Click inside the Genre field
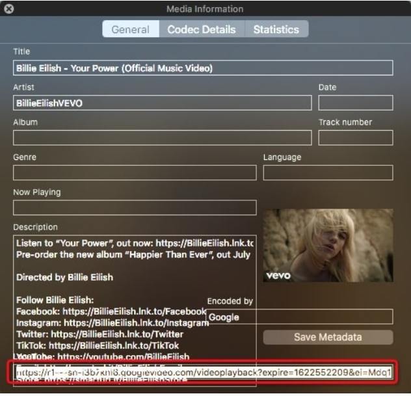 (135, 172)
